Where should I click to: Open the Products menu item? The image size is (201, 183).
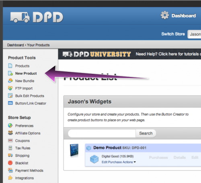coord(22,66)
